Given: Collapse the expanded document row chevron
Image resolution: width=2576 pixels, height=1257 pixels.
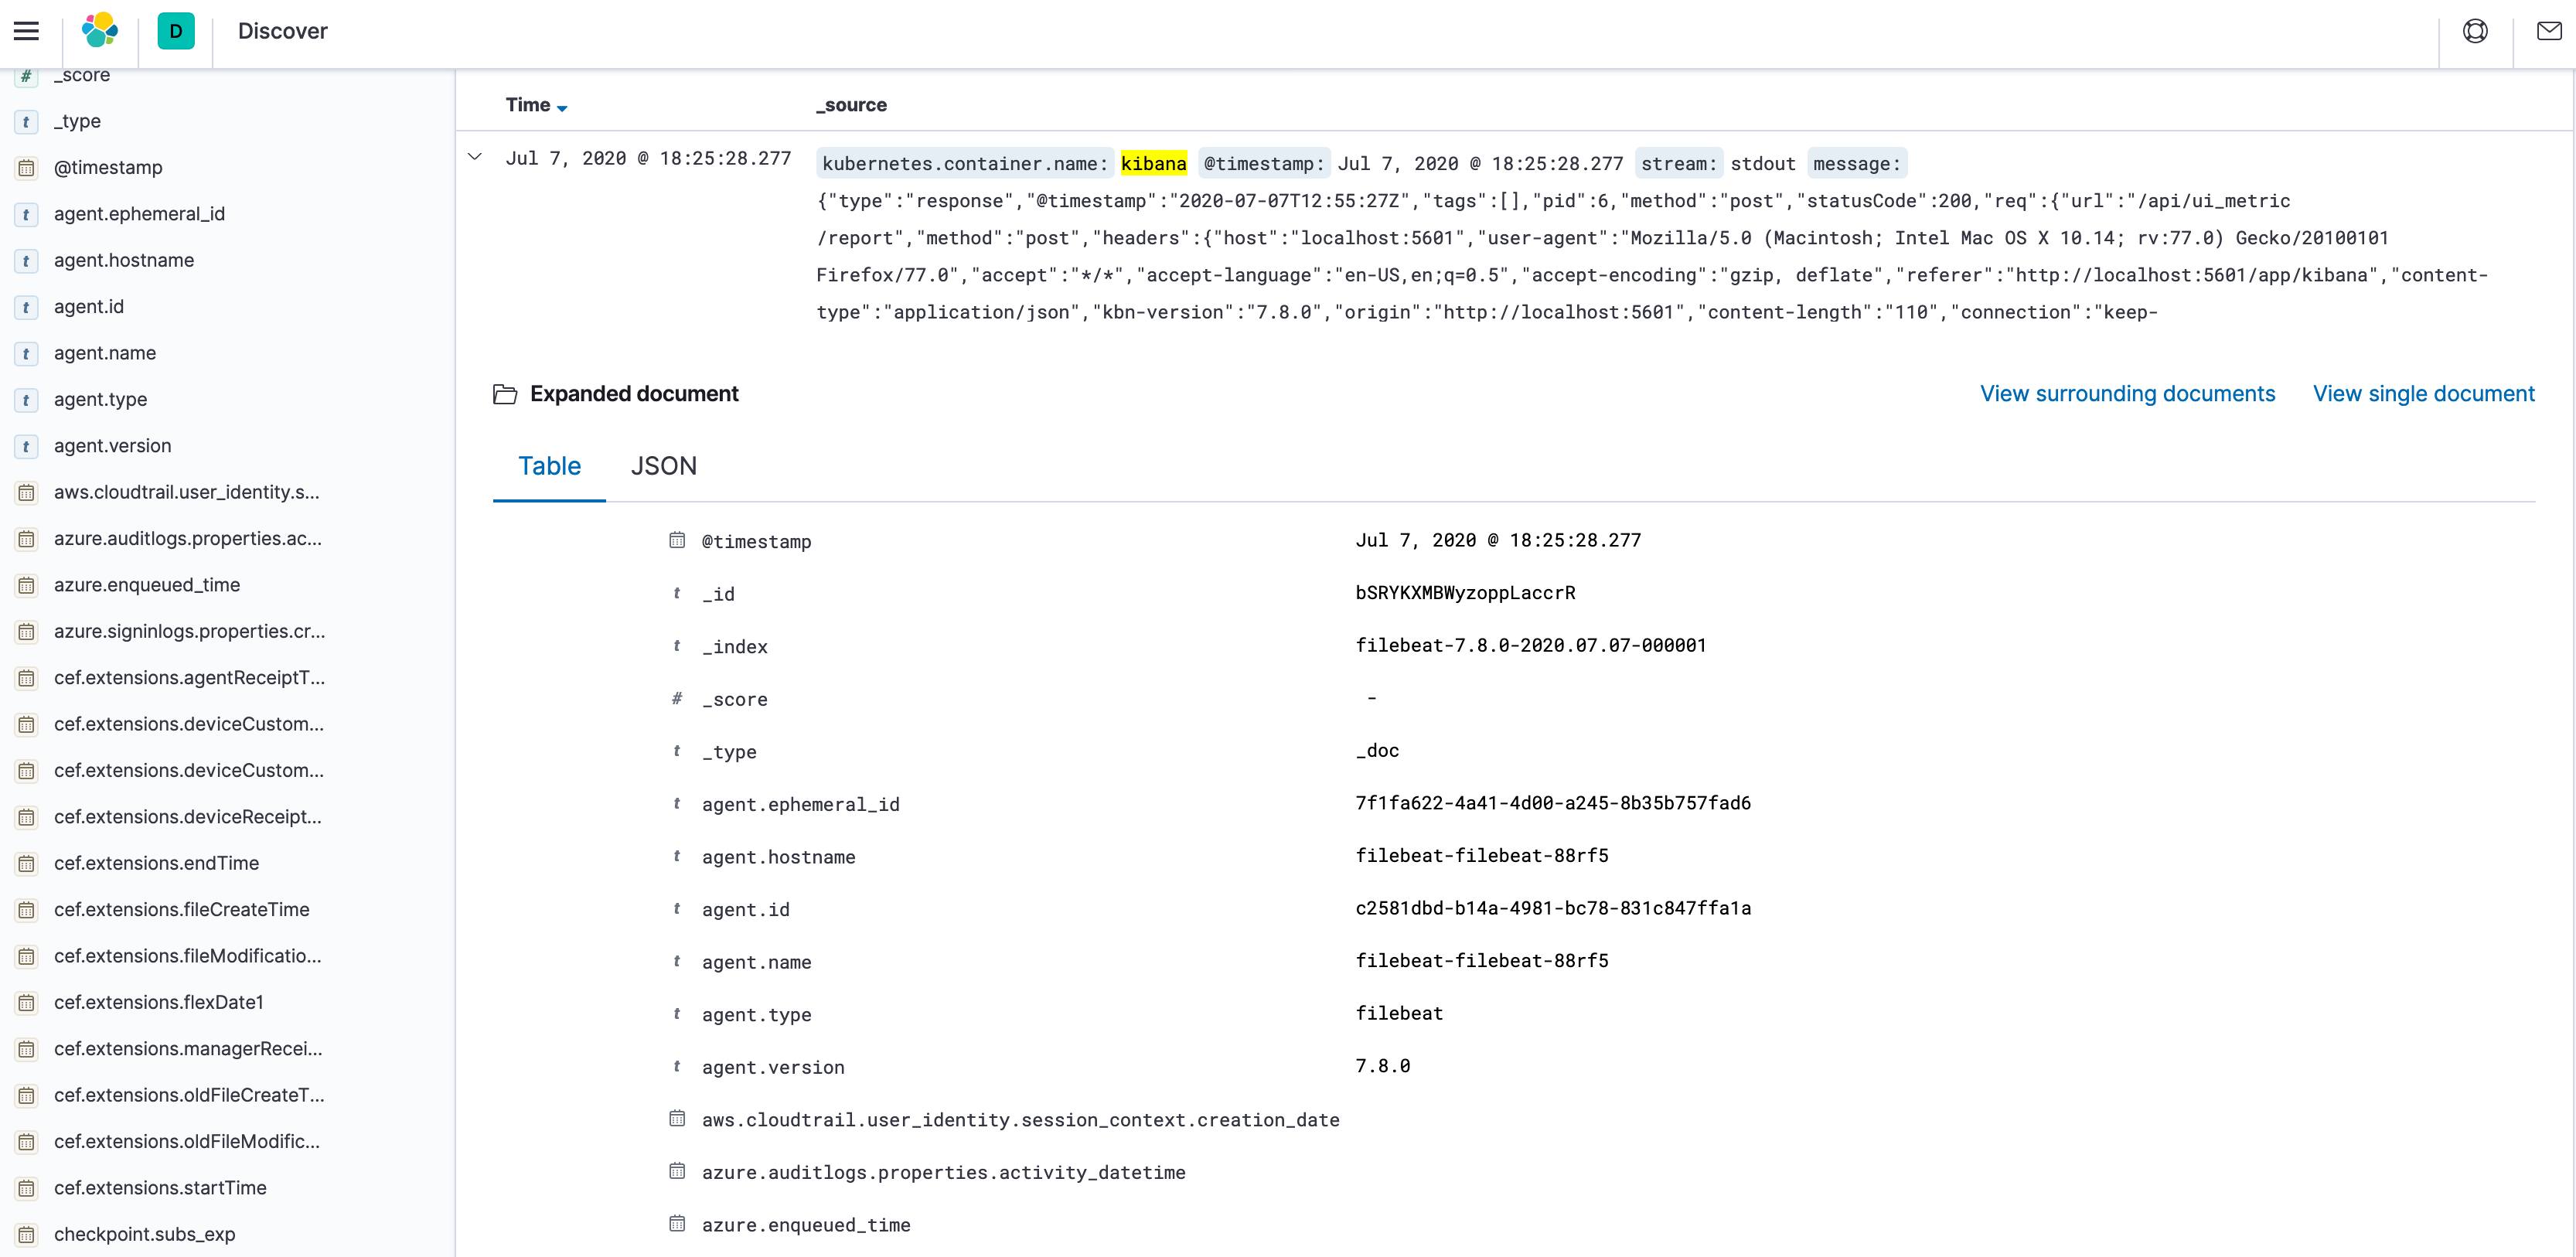Looking at the screenshot, I should coord(476,156).
